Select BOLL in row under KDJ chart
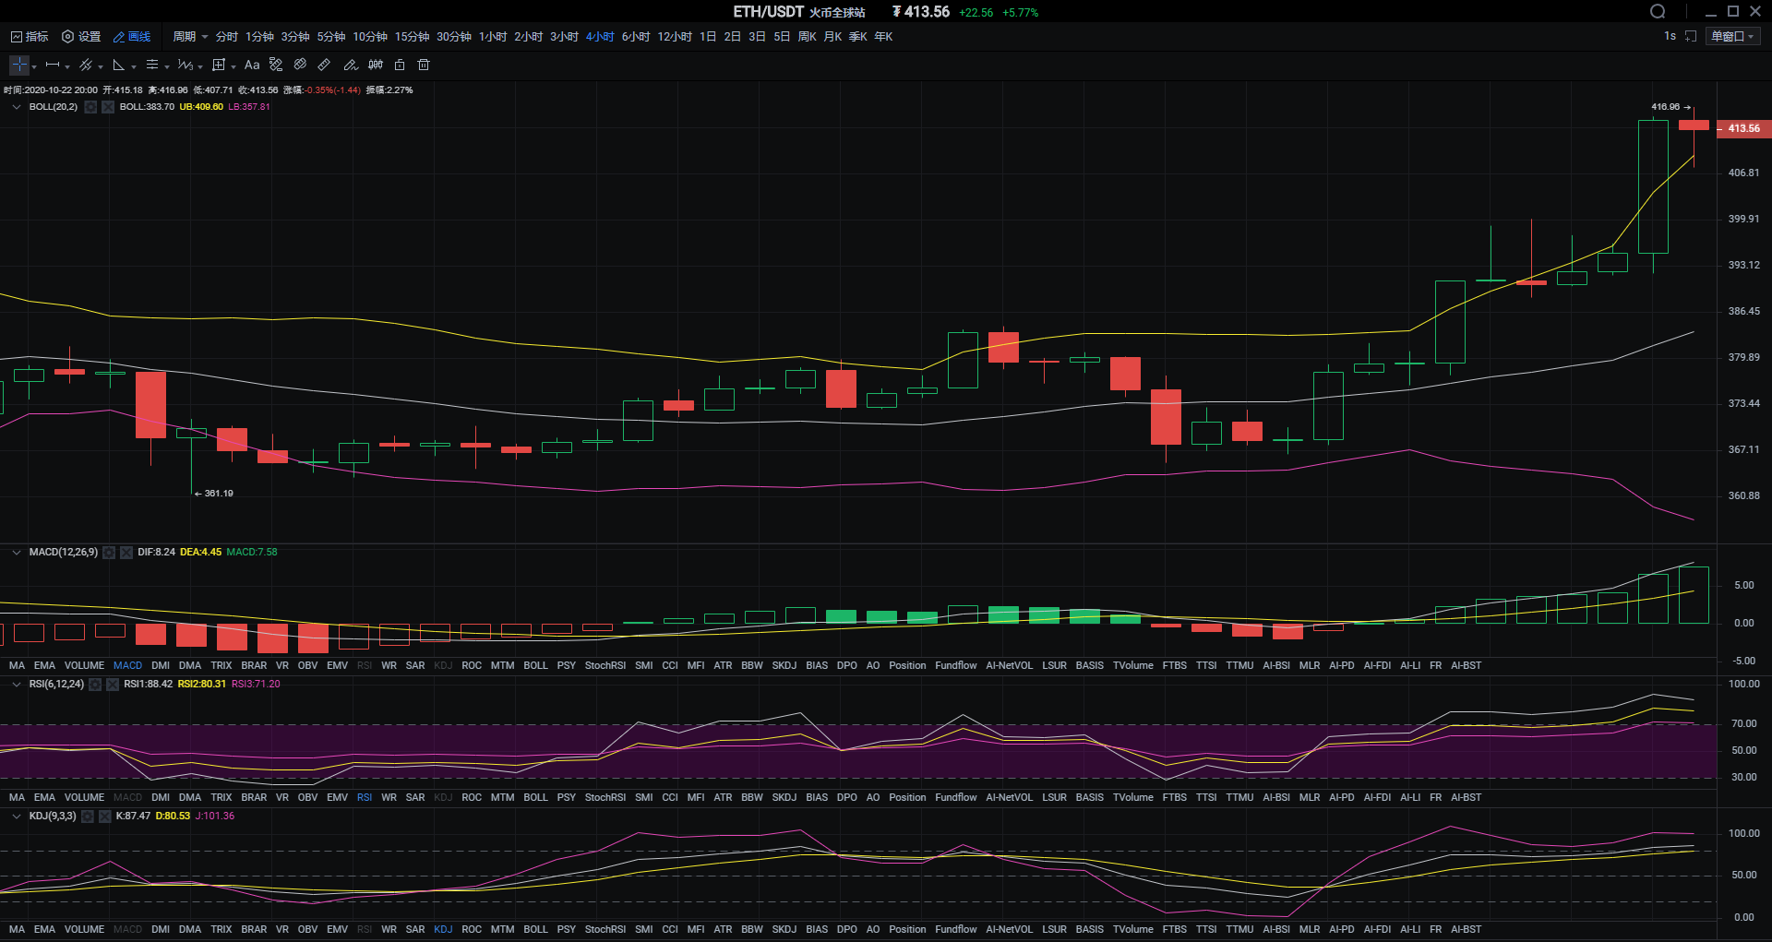 [x=535, y=929]
